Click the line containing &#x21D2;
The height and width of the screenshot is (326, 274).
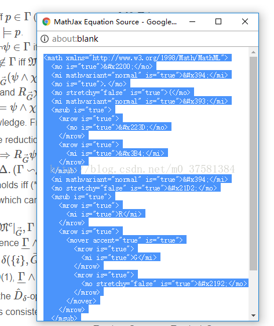point(134,188)
